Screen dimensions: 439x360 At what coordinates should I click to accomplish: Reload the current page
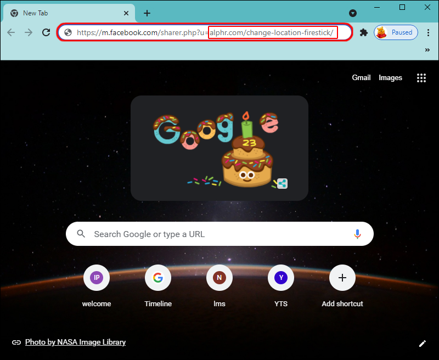(x=46, y=32)
